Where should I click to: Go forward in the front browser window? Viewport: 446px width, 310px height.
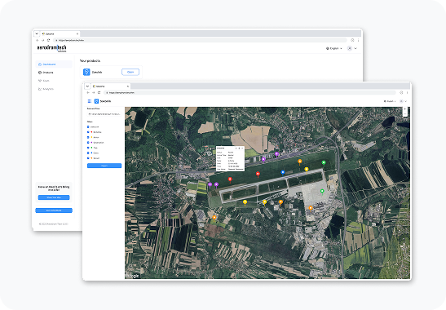point(93,92)
